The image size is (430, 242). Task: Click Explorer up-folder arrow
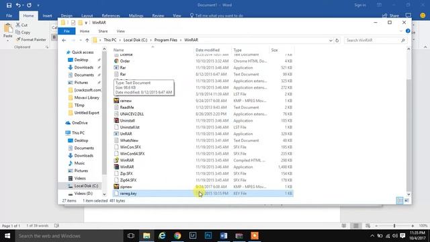pyautogui.click(x=87, y=40)
